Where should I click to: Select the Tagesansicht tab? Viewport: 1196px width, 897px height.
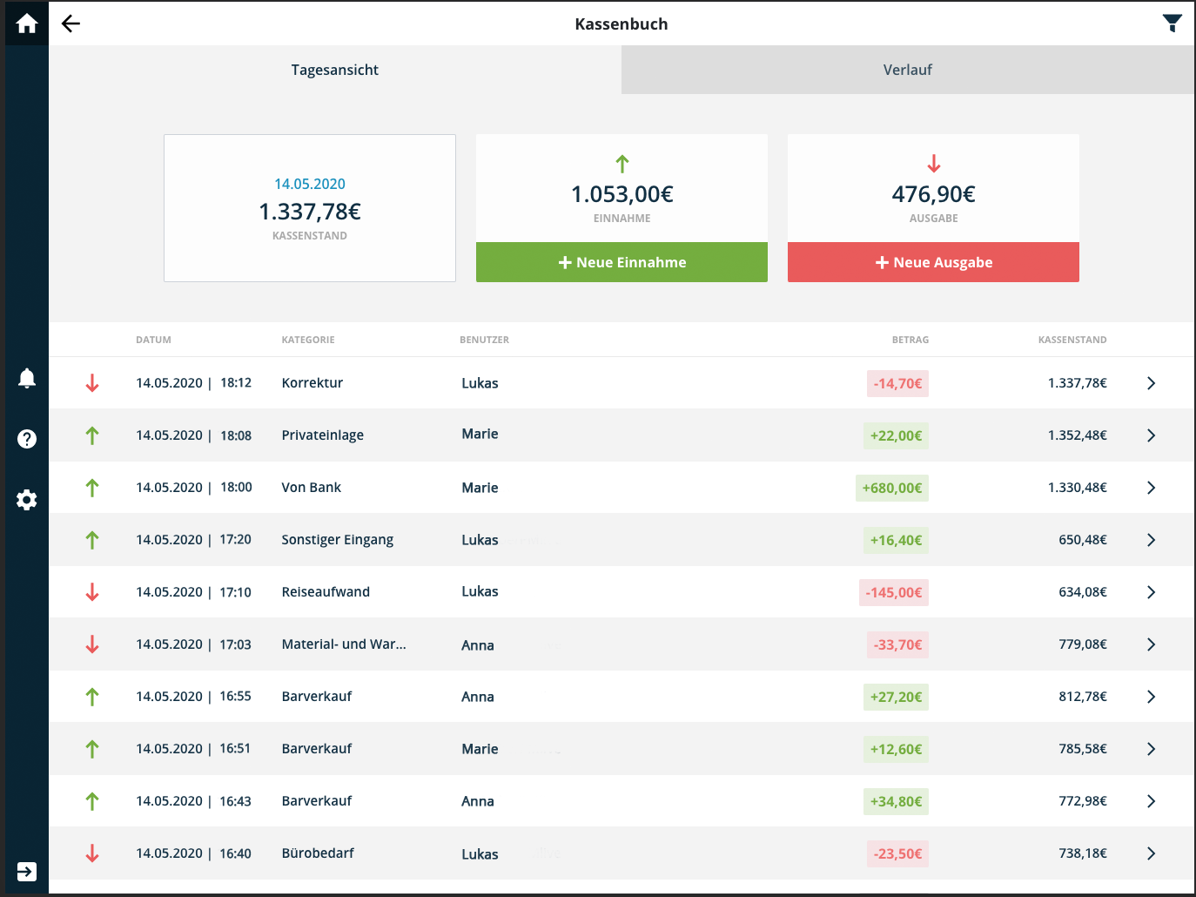tap(335, 70)
